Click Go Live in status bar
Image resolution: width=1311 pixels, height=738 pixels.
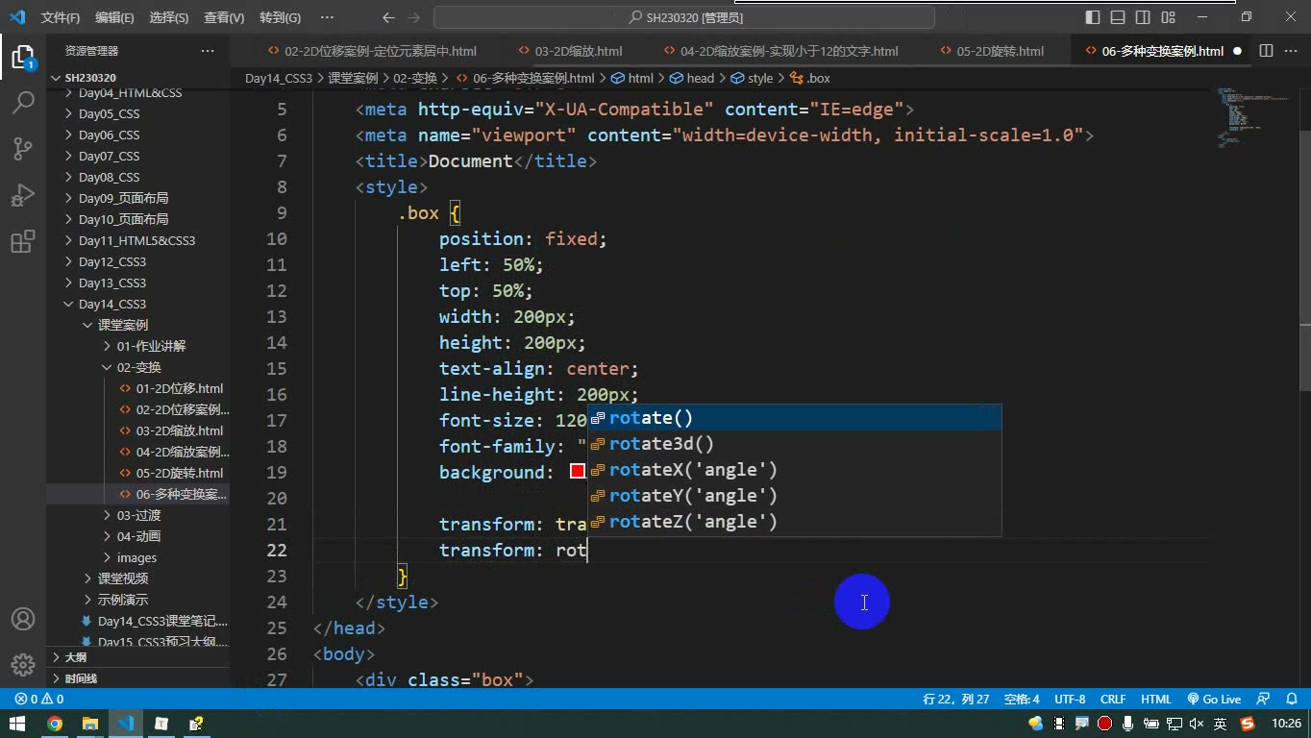coord(1214,700)
